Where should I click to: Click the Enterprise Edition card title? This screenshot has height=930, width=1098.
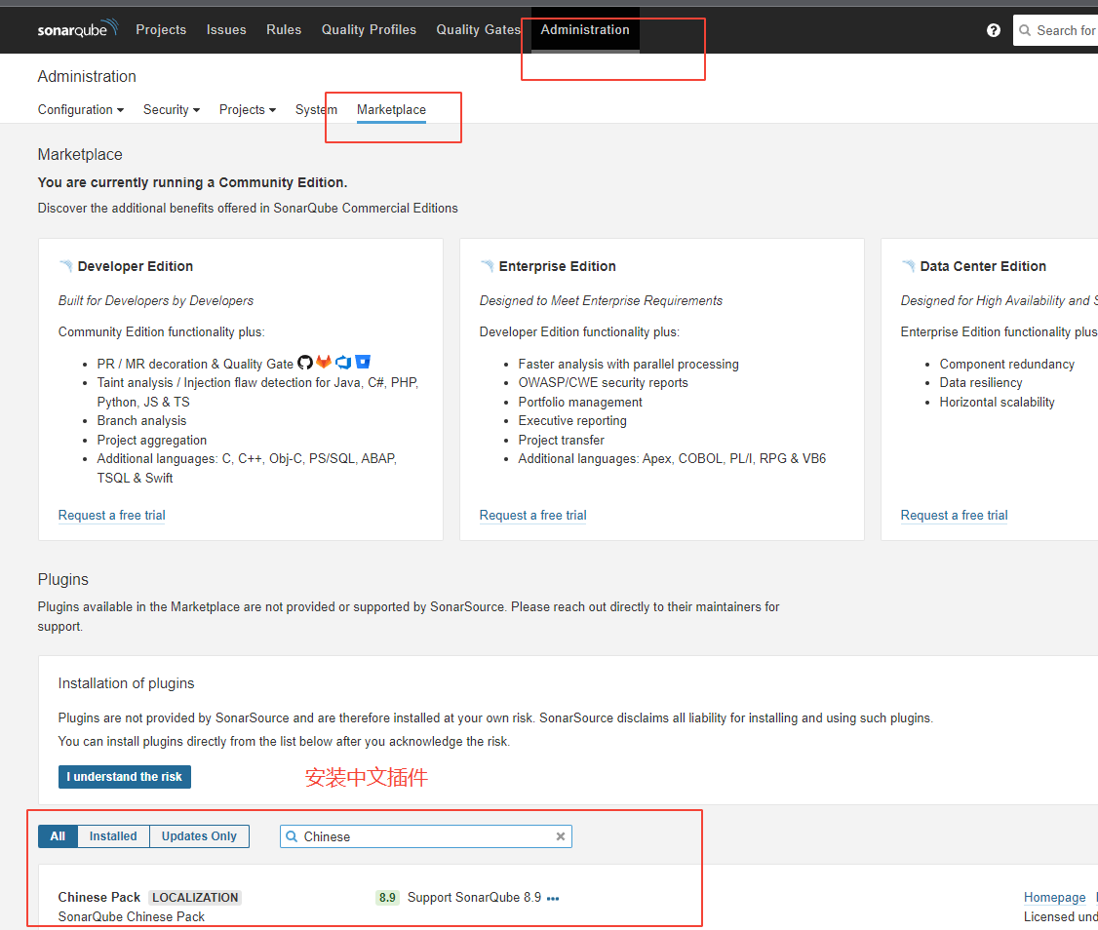(558, 266)
